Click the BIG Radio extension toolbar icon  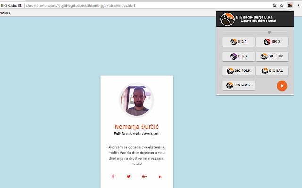[x=290, y=5]
